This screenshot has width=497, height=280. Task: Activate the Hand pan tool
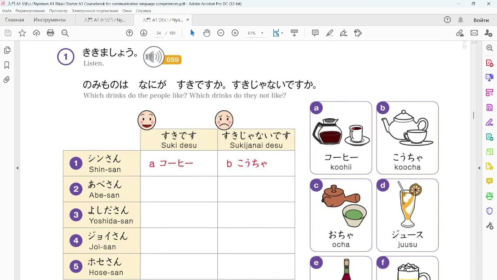[x=207, y=33]
